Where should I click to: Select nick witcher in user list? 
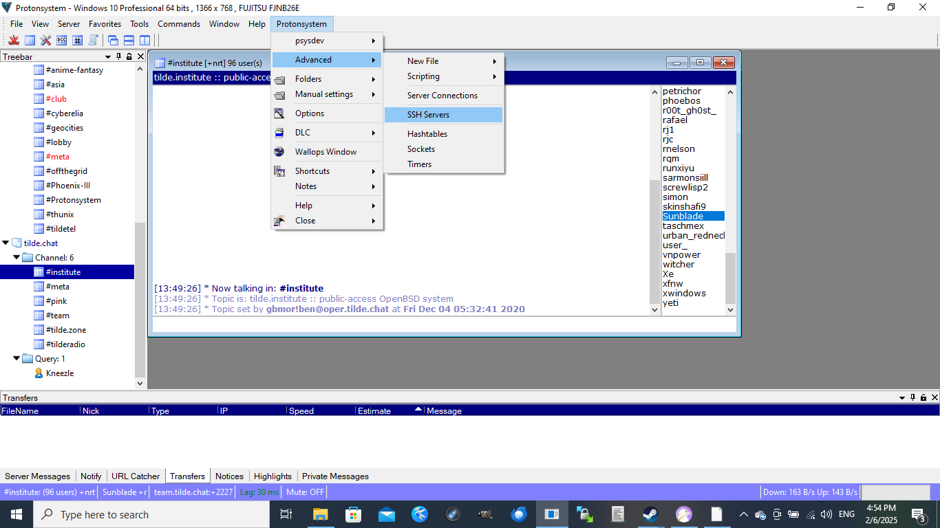693,264
